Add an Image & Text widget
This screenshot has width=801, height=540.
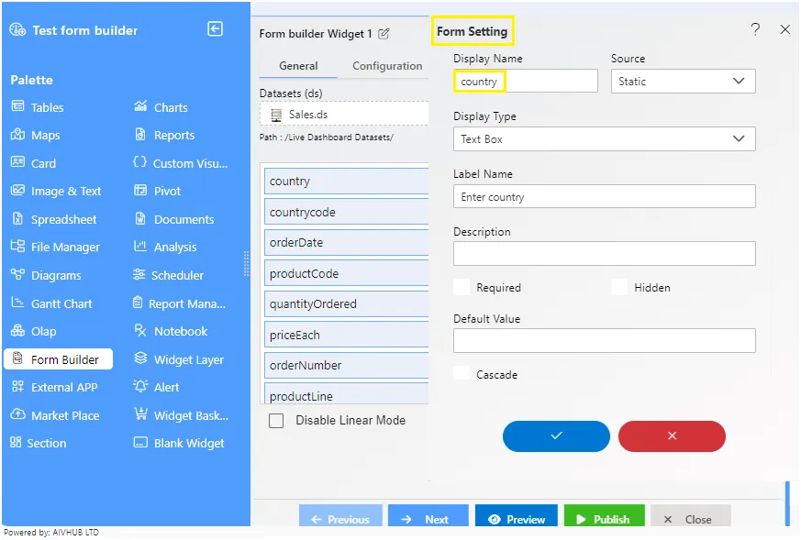56,192
